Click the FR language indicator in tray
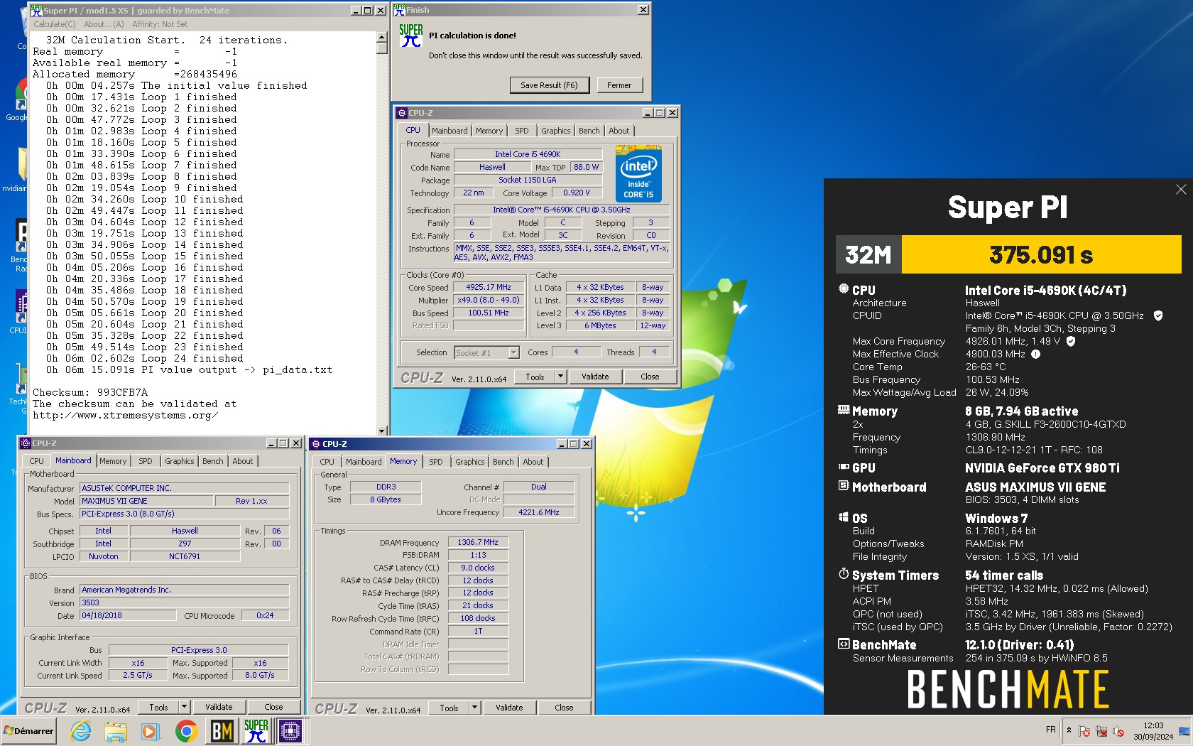This screenshot has height=746, width=1193. [x=1050, y=730]
